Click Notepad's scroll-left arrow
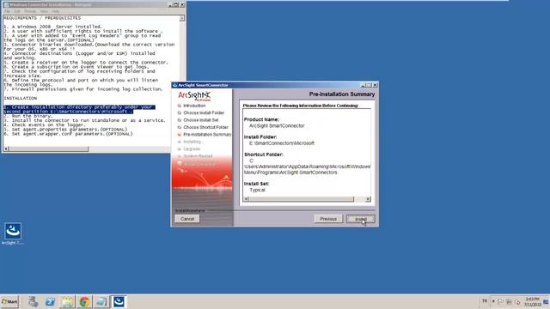This screenshot has width=550, height=309. click(6, 149)
